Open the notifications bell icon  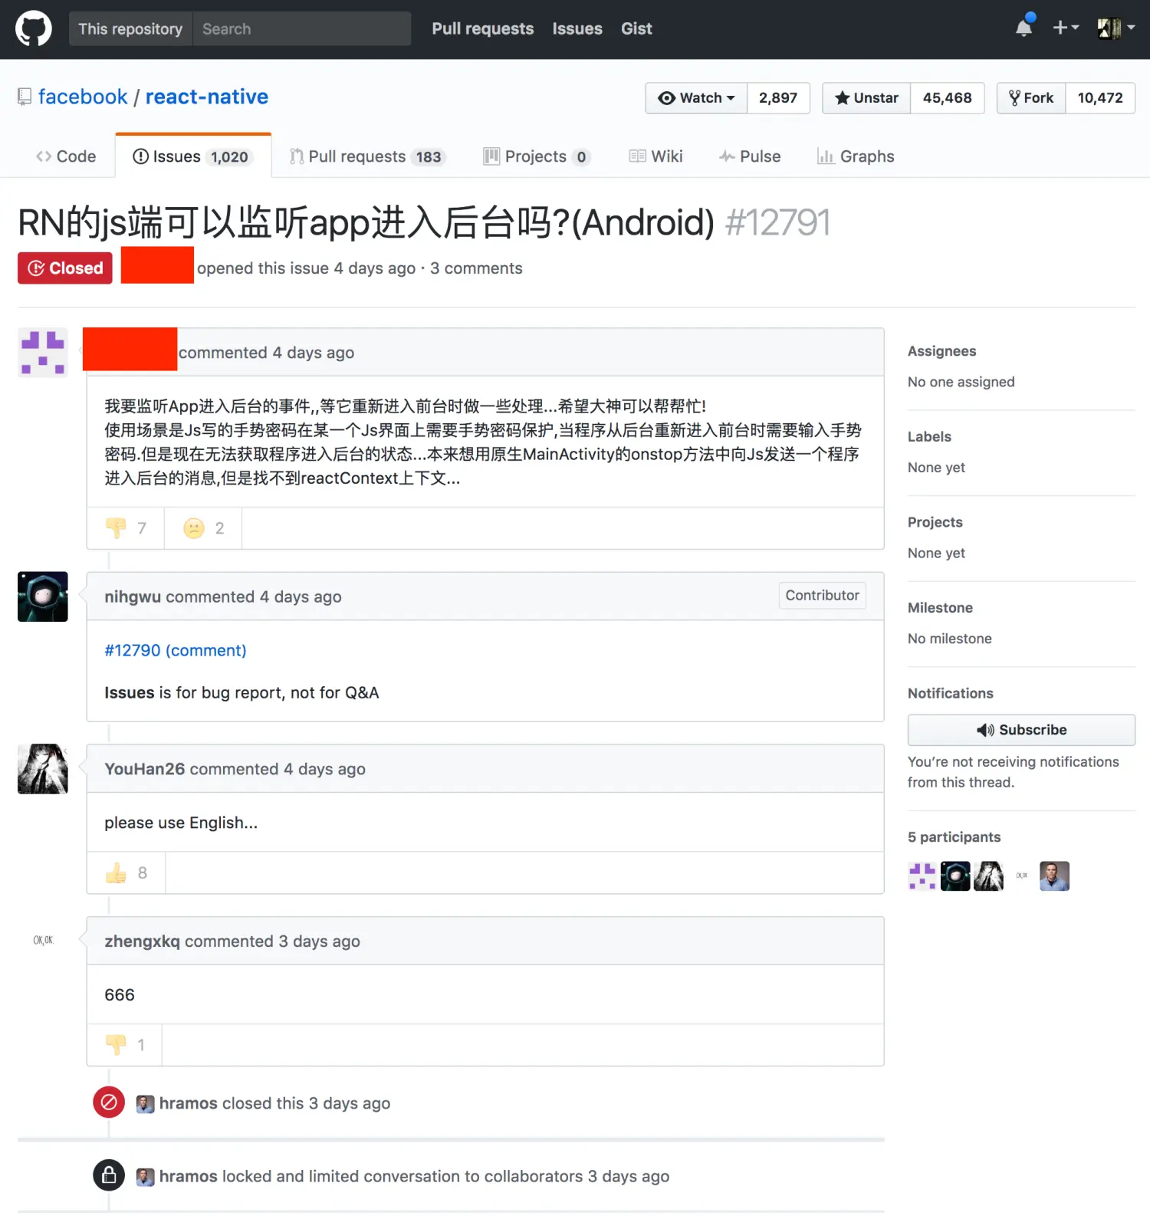pyautogui.click(x=1024, y=28)
